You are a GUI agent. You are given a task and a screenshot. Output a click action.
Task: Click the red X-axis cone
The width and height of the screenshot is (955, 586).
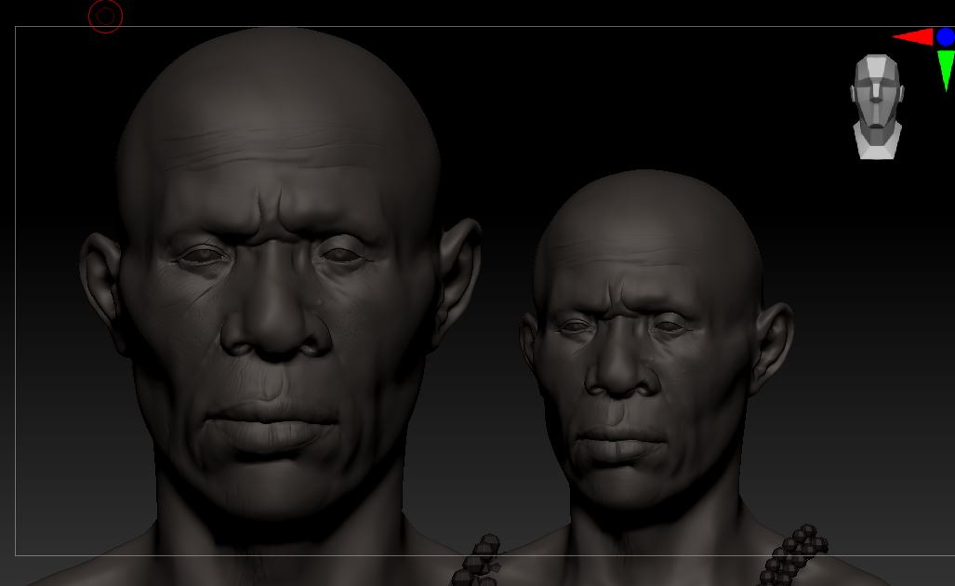tap(912, 37)
